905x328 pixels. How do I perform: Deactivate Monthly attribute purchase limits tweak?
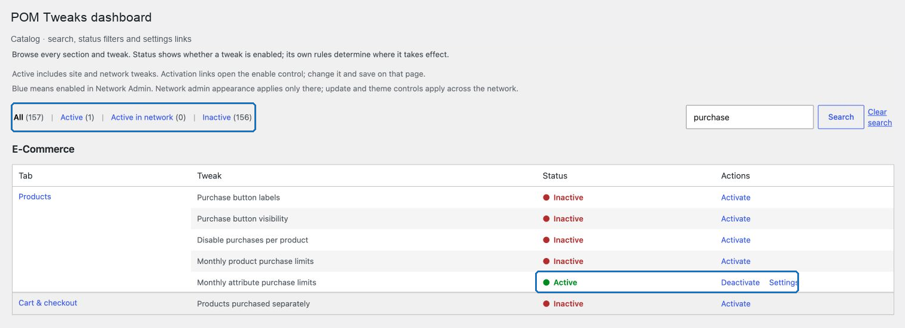(x=740, y=283)
